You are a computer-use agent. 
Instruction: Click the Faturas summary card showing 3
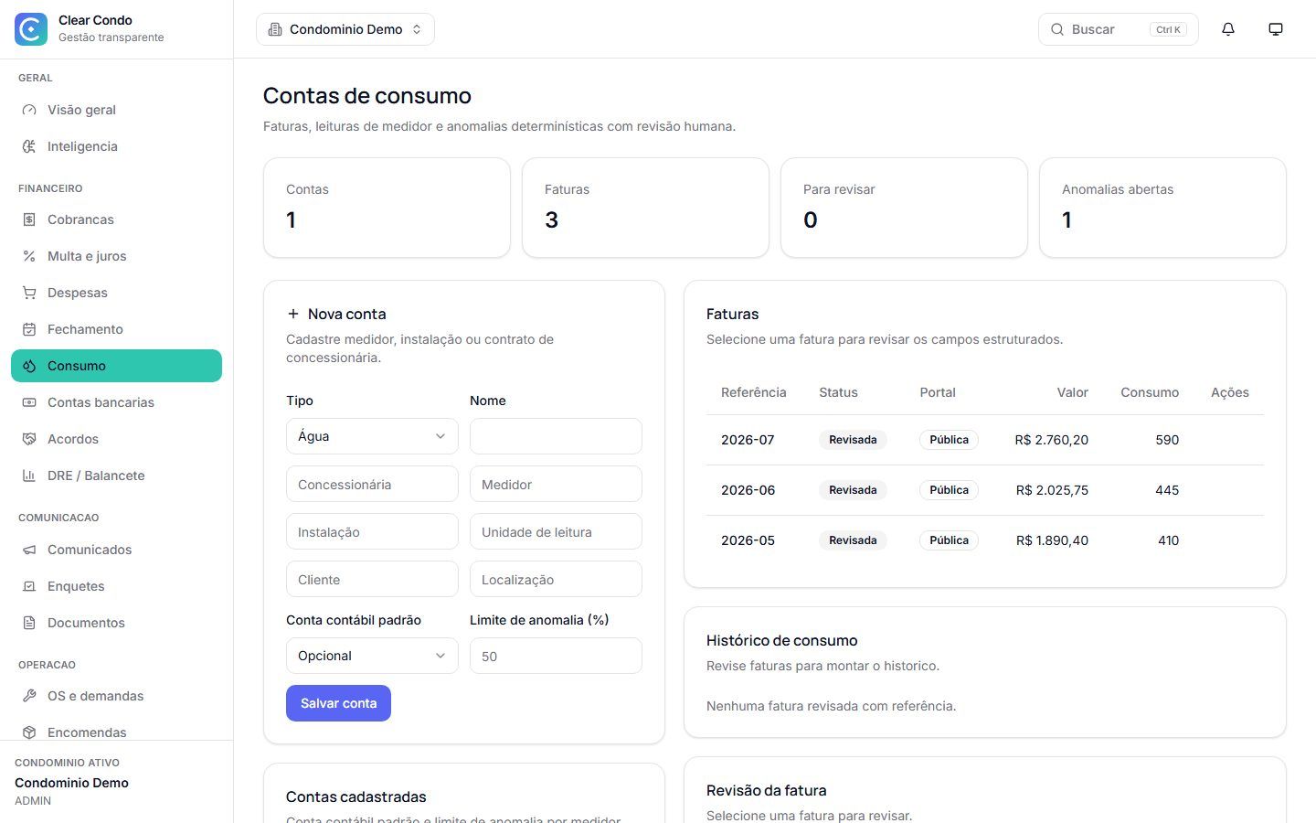(645, 208)
